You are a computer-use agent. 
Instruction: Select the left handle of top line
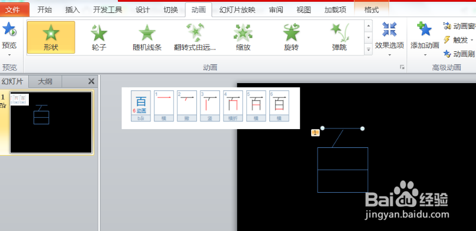point(322,128)
